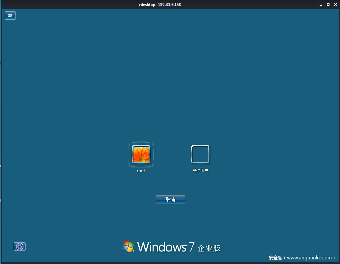The image size is (340, 264).
Task: Click the 安全客 watermark text
Action: click(276, 258)
